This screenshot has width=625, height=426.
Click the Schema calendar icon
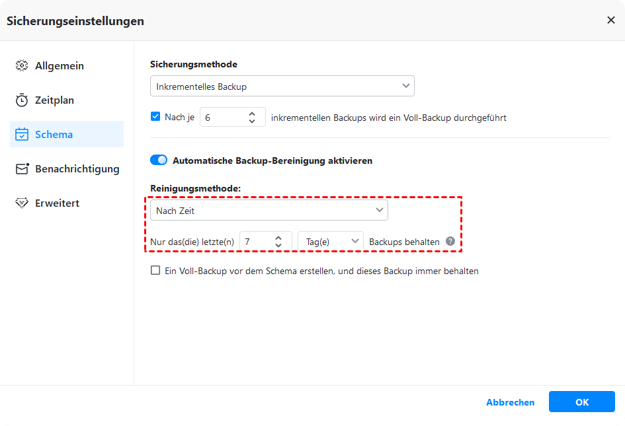coord(22,135)
